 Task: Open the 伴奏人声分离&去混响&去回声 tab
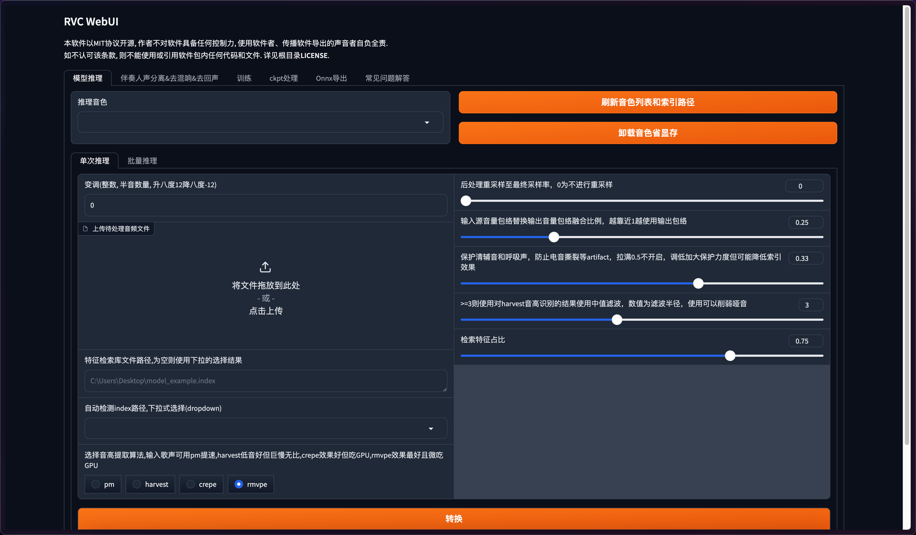coord(169,78)
